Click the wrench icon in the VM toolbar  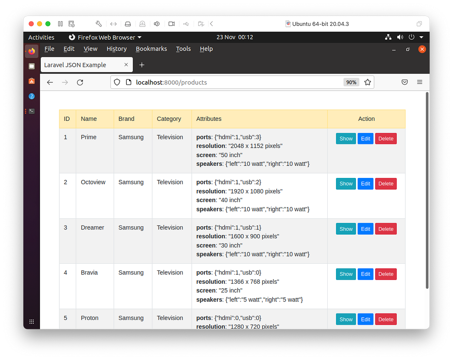pos(99,23)
